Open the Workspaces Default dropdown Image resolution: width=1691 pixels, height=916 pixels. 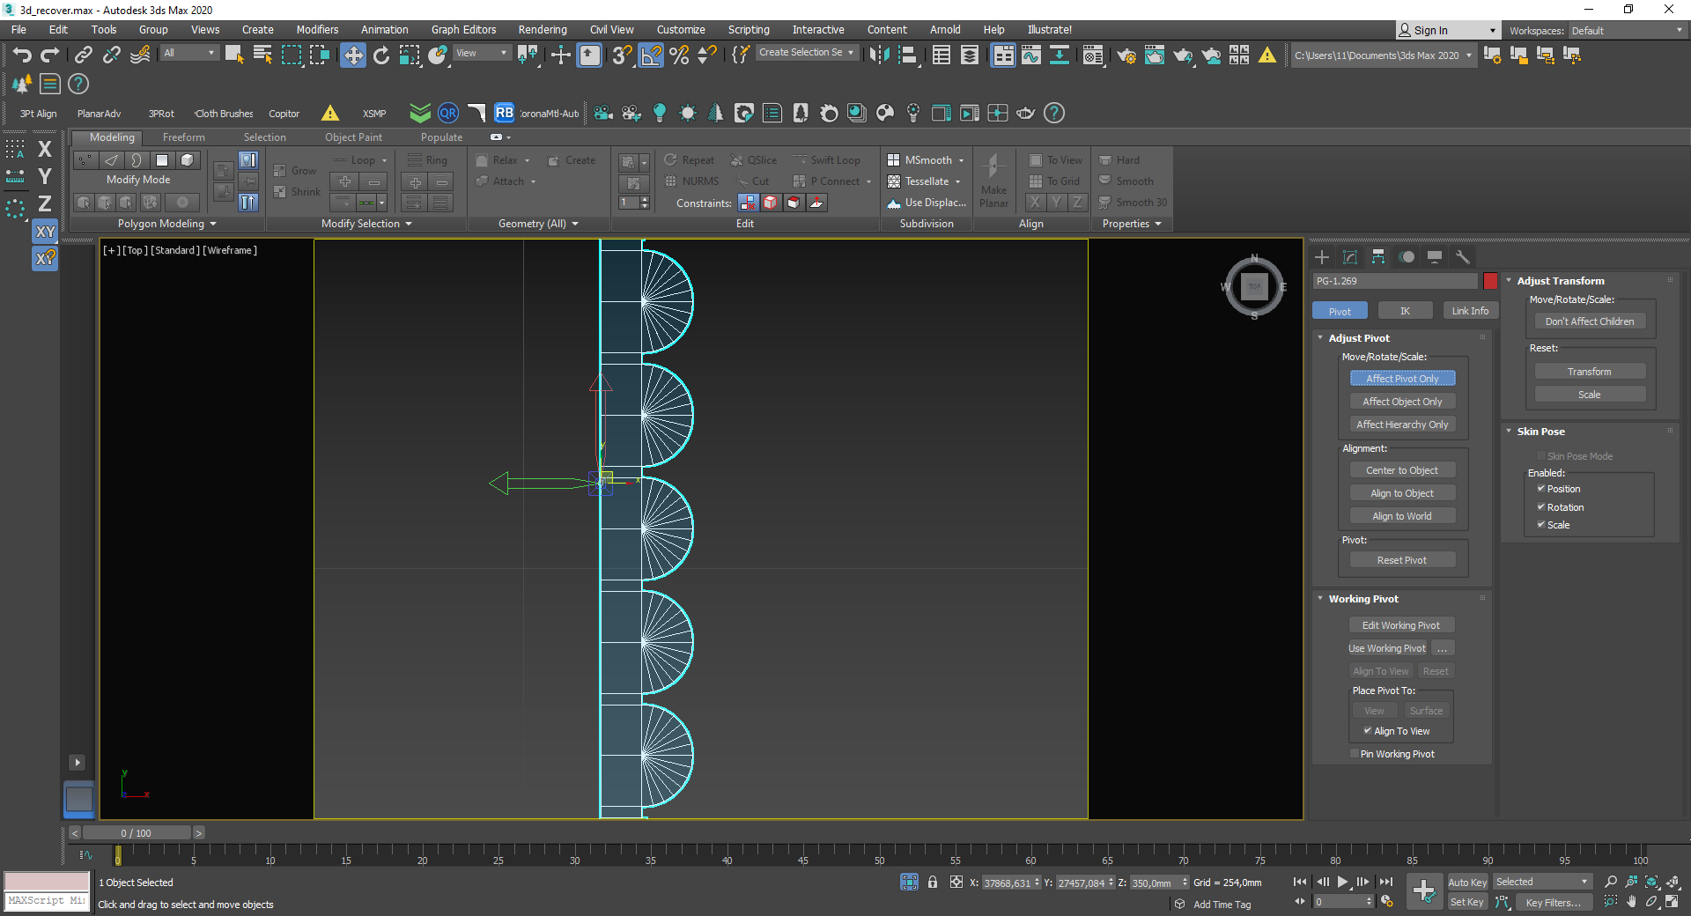(1626, 31)
